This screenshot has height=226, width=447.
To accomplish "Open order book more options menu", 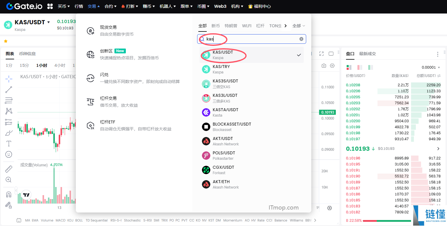I will 438,54.
